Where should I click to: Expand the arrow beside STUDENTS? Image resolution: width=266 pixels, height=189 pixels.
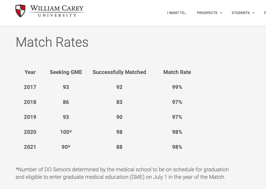tap(253, 13)
